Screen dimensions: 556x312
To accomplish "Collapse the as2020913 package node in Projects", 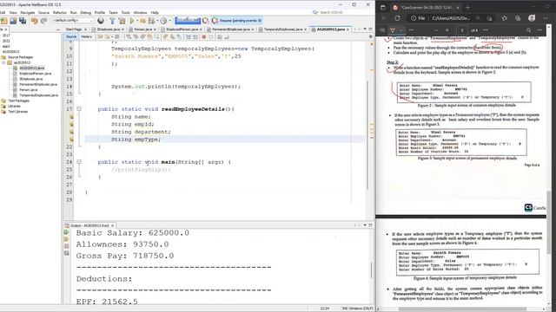I will [3, 62].
